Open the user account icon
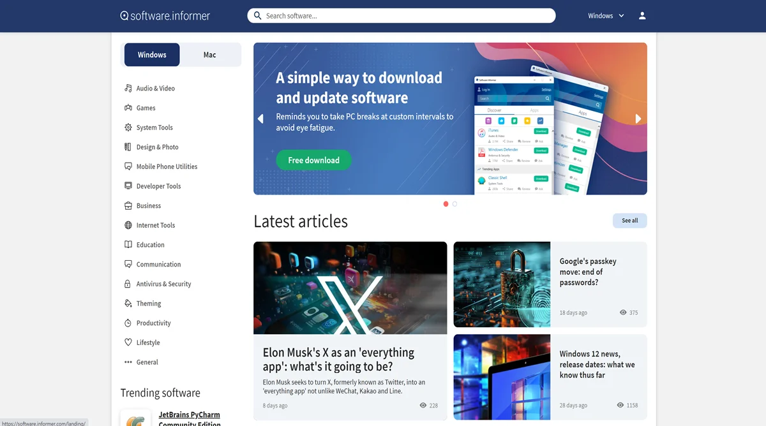The image size is (766, 426). [642, 16]
